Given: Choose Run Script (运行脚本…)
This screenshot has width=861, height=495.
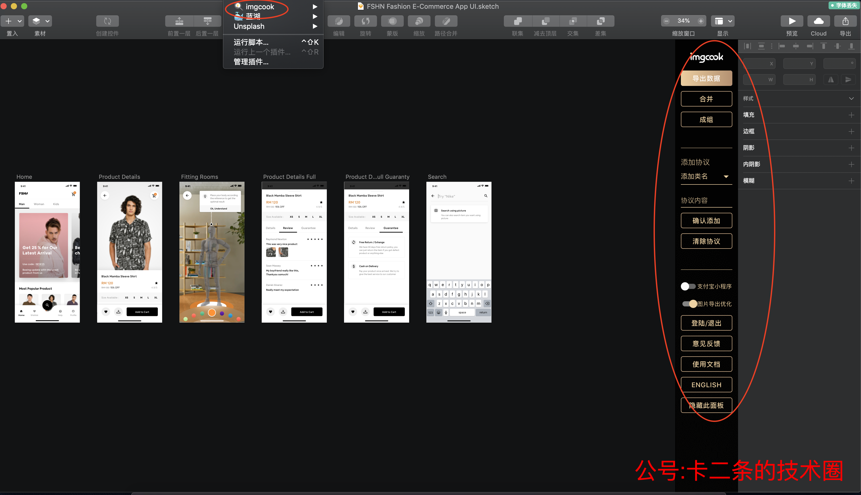Looking at the screenshot, I should tap(273, 42).
